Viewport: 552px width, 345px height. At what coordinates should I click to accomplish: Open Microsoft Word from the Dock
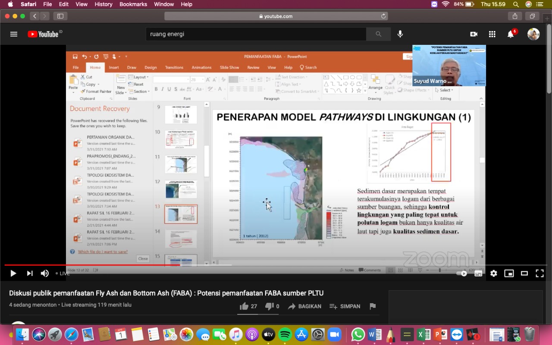coord(375,334)
